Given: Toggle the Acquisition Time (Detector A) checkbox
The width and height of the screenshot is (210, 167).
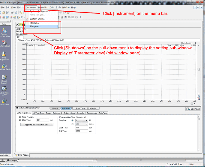Looking at the screenshot, I should coord(60,117).
